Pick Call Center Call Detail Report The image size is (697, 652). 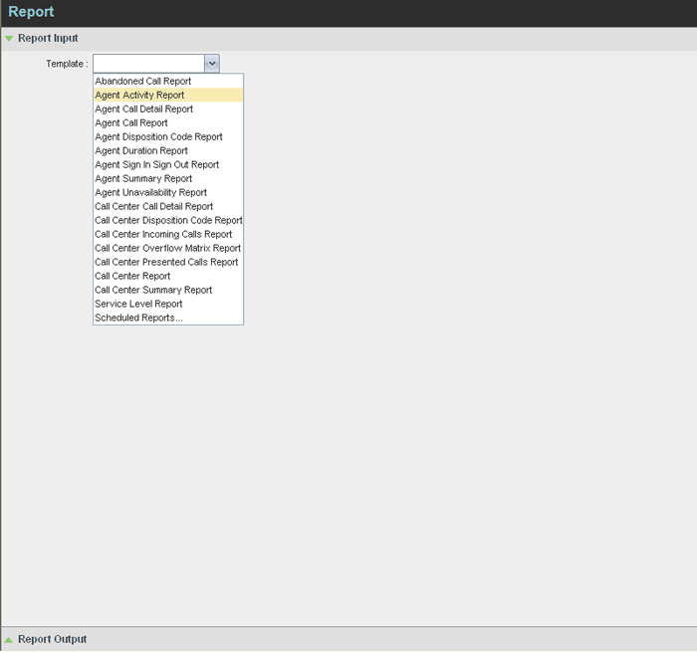pyautogui.click(x=168, y=206)
